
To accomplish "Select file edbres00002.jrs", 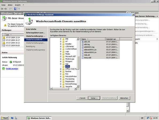I will coord(90,52).
